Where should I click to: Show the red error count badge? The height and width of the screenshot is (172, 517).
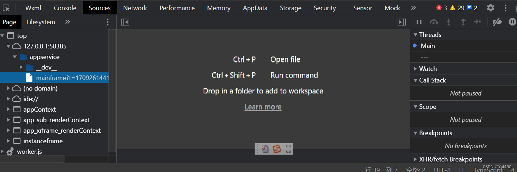click(442, 8)
